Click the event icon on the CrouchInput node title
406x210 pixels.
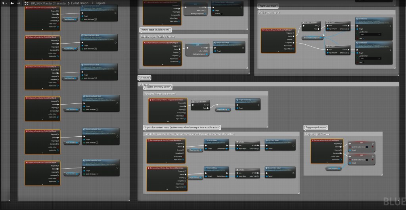pyautogui.click(x=313, y=140)
